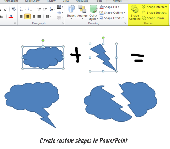Click the Shape Outline pen icon
The height and width of the screenshot is (149, 170).
[x=101, y=13]
